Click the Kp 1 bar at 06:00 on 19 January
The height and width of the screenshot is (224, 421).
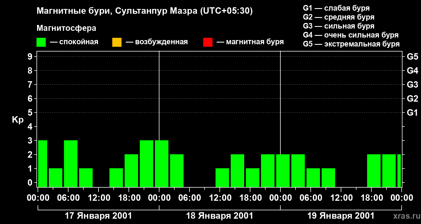pyautogui.click(x=313, y=178)
